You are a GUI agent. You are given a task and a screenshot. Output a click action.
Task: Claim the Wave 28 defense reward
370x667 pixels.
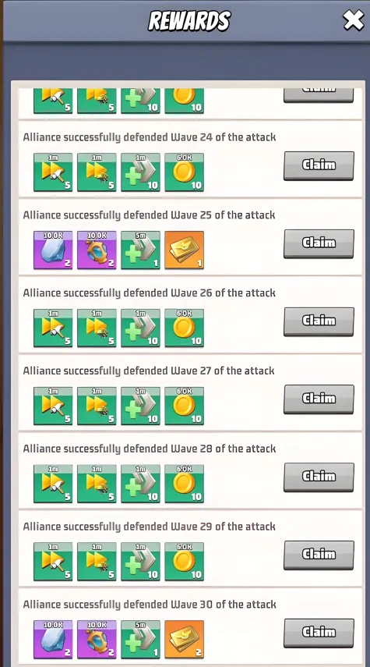pos(319,477)
